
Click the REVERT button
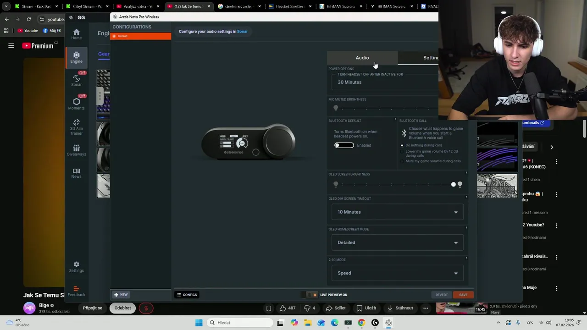click(442, 295)
